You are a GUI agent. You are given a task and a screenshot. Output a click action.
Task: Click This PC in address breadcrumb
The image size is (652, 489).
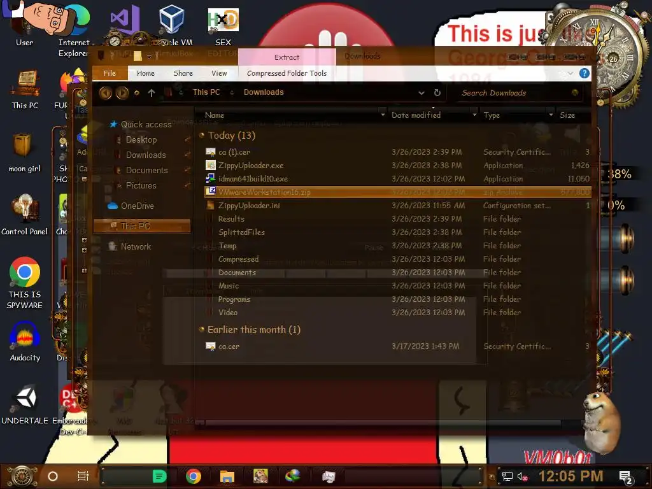tap(206, 92)
